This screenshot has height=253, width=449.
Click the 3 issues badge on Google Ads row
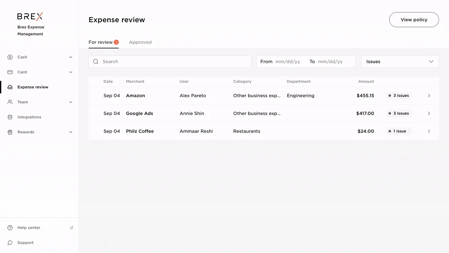click(x=399, y=113)
